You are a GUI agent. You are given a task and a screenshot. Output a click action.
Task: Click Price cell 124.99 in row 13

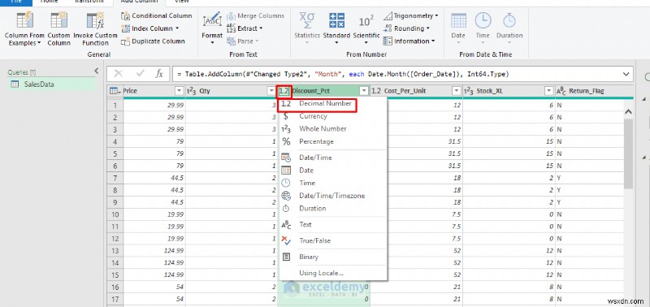(154, 251)
